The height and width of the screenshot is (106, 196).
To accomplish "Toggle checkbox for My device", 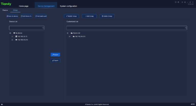I will [x=10, y=33].
